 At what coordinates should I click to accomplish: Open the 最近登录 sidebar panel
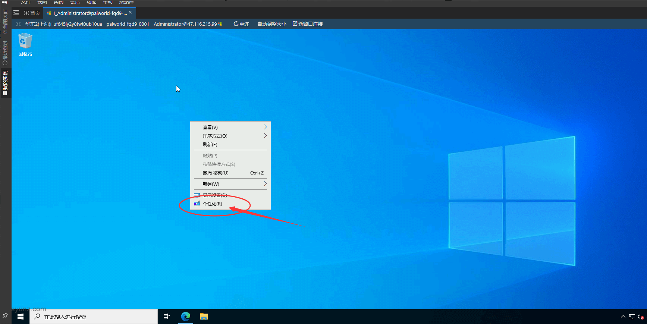pos(5,53)
